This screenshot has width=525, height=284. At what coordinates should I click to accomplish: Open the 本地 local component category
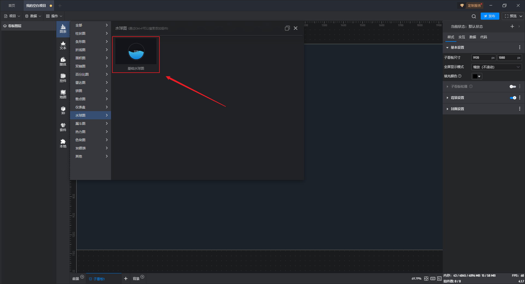[63, 144]
